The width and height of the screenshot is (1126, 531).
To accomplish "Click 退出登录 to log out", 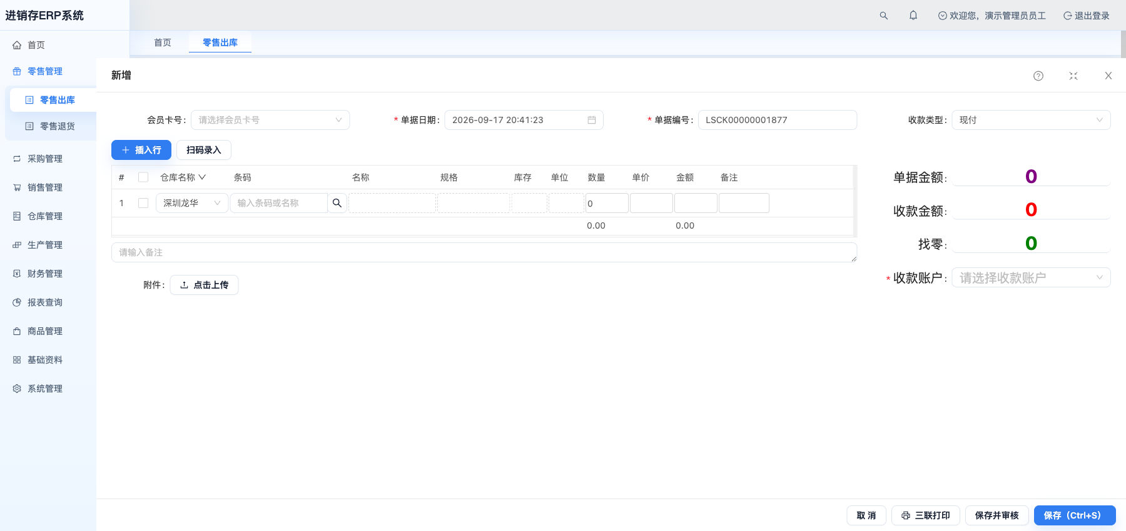I will (x=1087, y=16).
